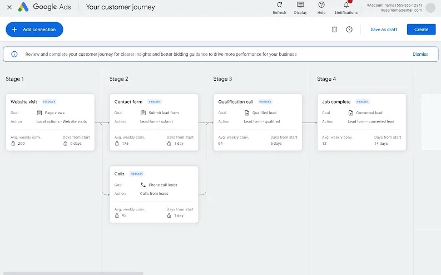Close the customer journey editor with X
The image size is (441, 275).
[9, 7]
